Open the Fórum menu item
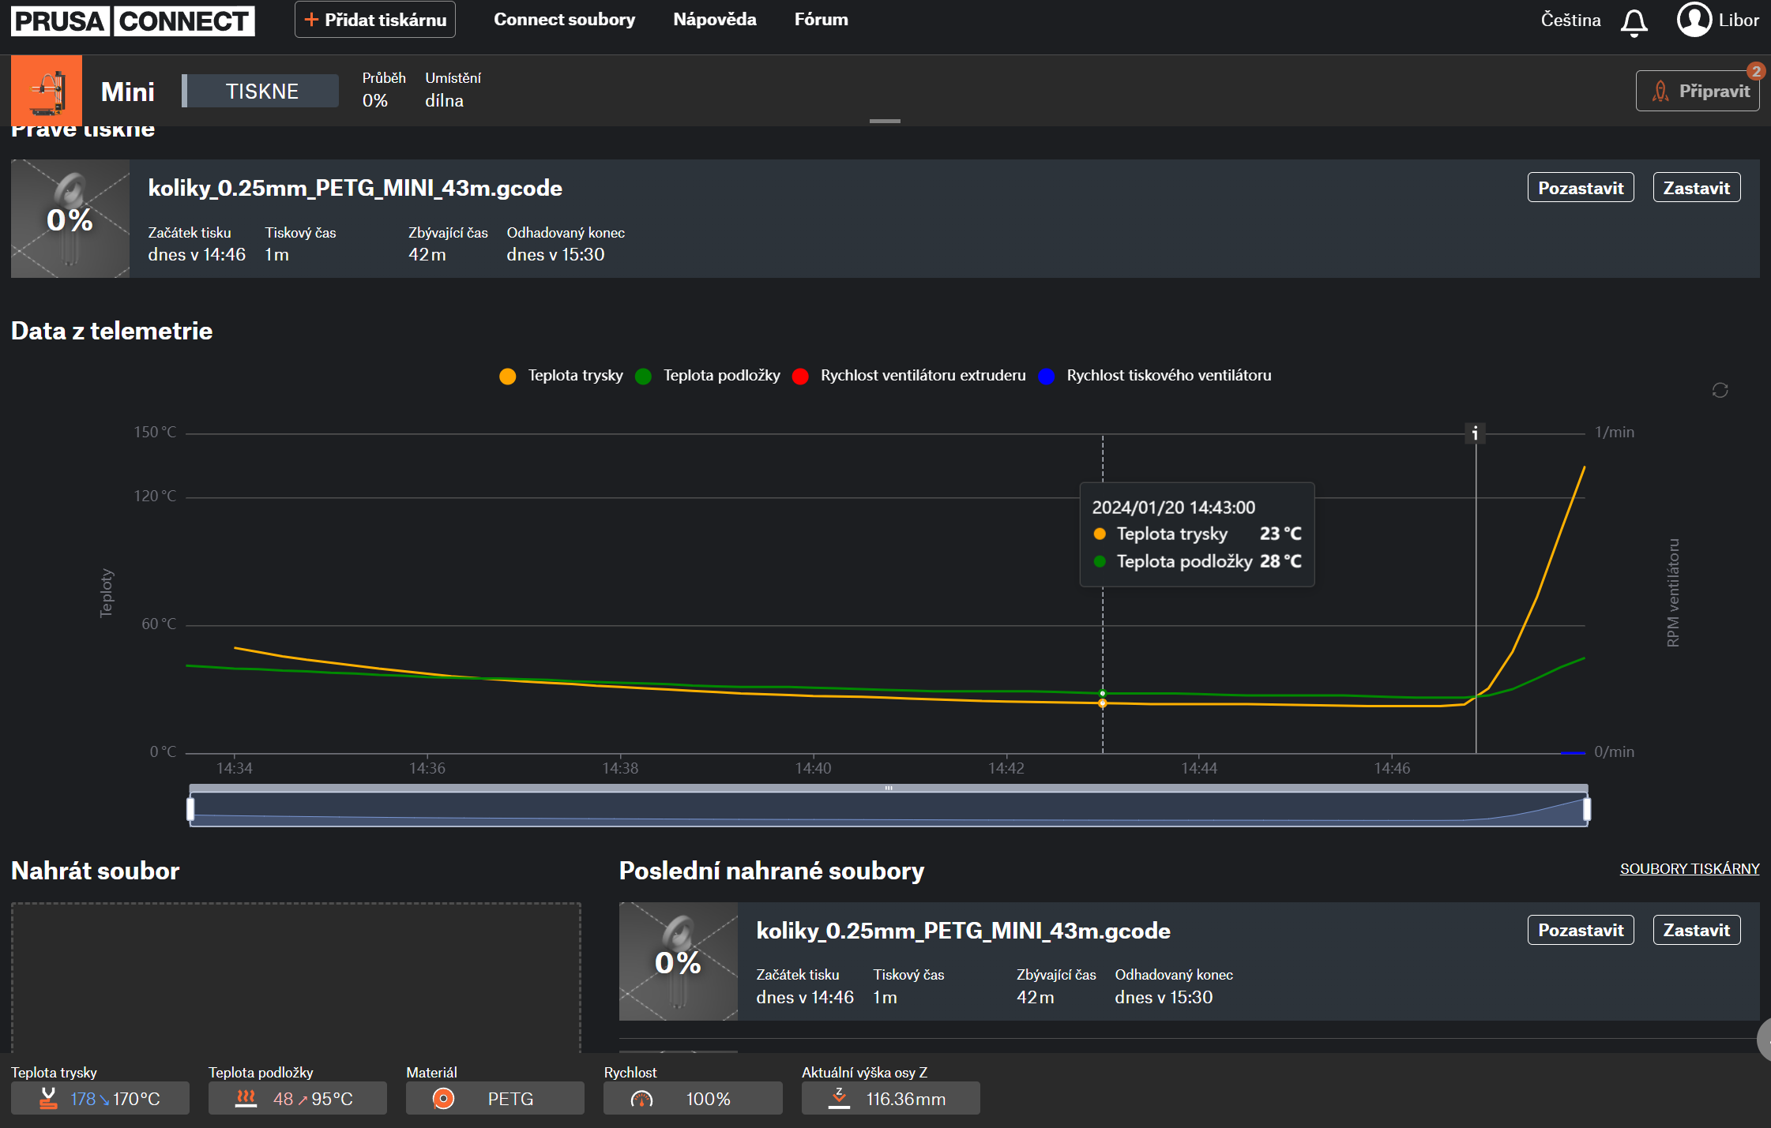 (821, 20)
